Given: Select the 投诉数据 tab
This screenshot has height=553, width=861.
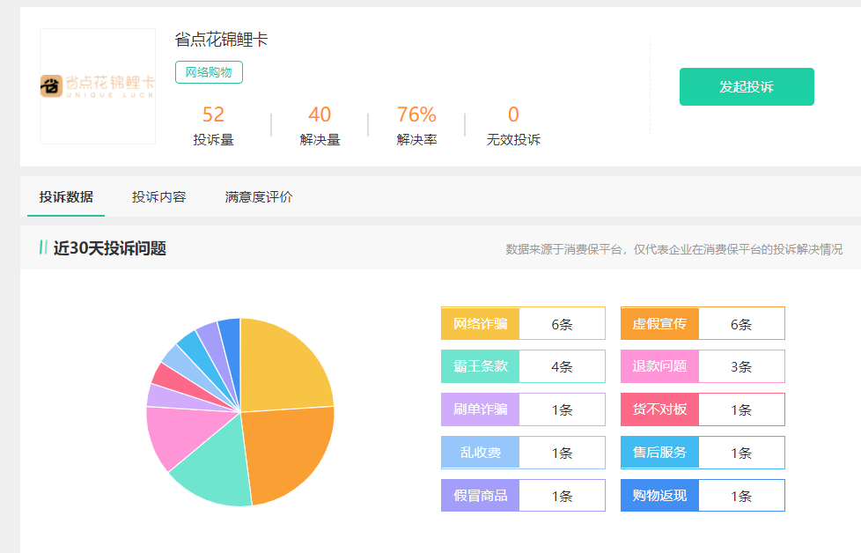Looking at the screenshot, I should pyautogui.click(x=66, y=197).
